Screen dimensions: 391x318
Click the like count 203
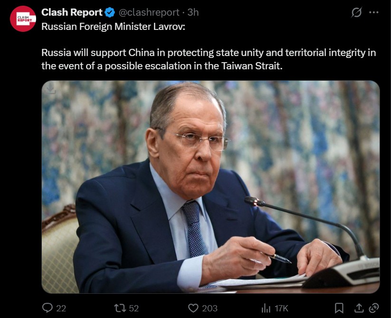pos(210,309)
